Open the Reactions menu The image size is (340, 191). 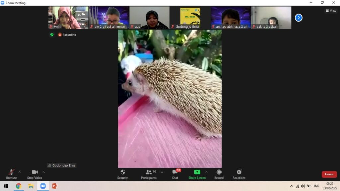pos(239,174)
